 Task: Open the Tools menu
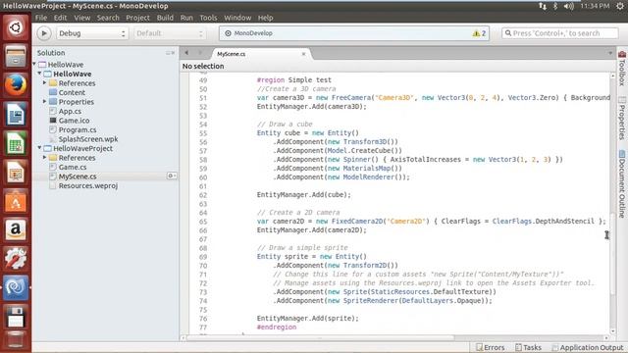tap(208, 18)
